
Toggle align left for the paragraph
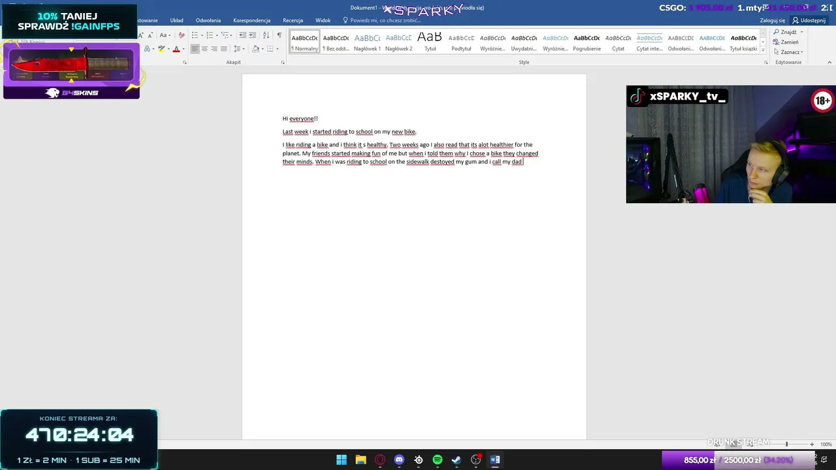point(195,49)
